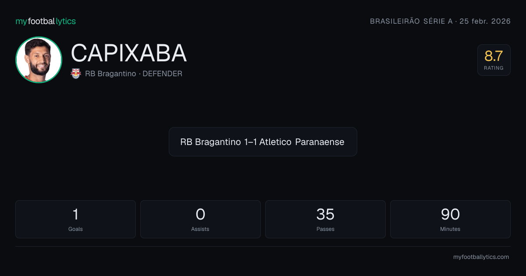The height and width of the screenshot is (276, 526).
Task: Click the DEFENDER position label
Action: [162, 74]
